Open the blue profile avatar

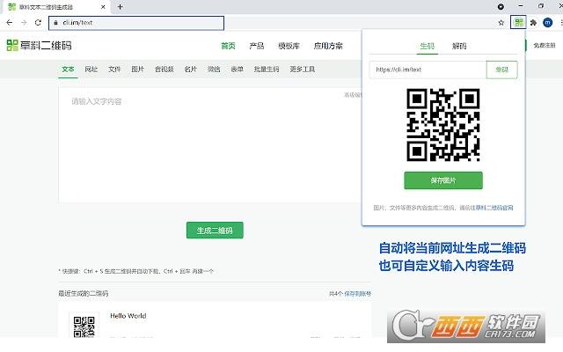point(547,23)
